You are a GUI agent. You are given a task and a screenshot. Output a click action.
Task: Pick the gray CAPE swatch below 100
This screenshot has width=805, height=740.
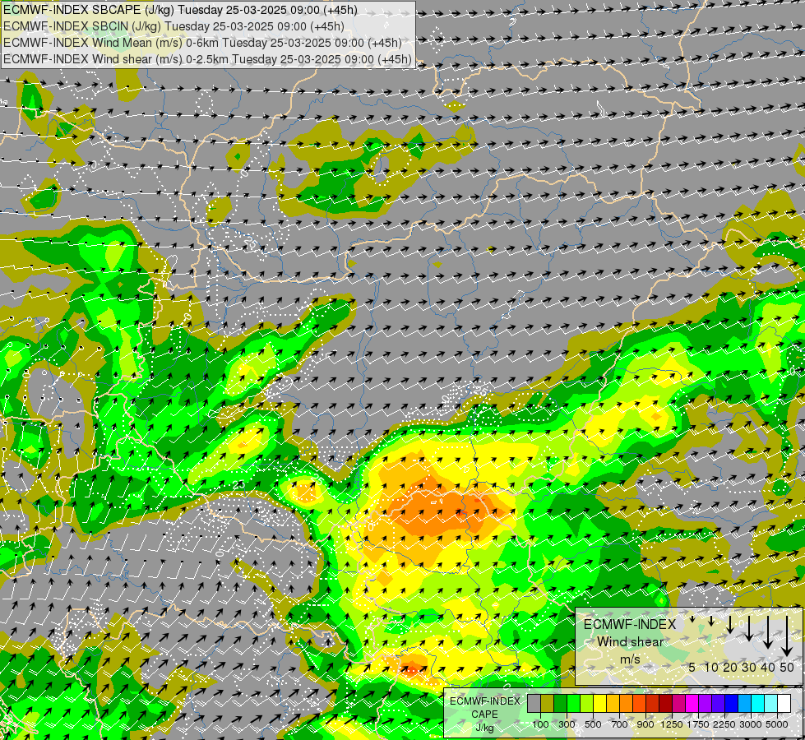pyautogui.click(x=534, y=704)
